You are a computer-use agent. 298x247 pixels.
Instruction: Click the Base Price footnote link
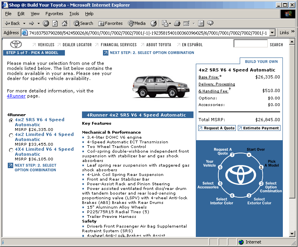point(209,77)
